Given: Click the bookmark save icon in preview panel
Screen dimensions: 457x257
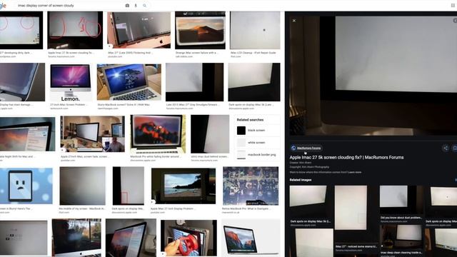Looking at the screenshot, I should (455, 148).
